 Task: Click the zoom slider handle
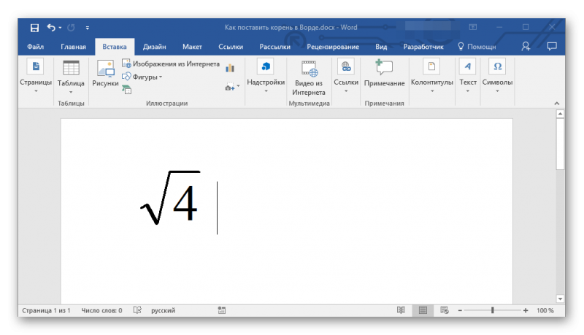tap(492, 310)
